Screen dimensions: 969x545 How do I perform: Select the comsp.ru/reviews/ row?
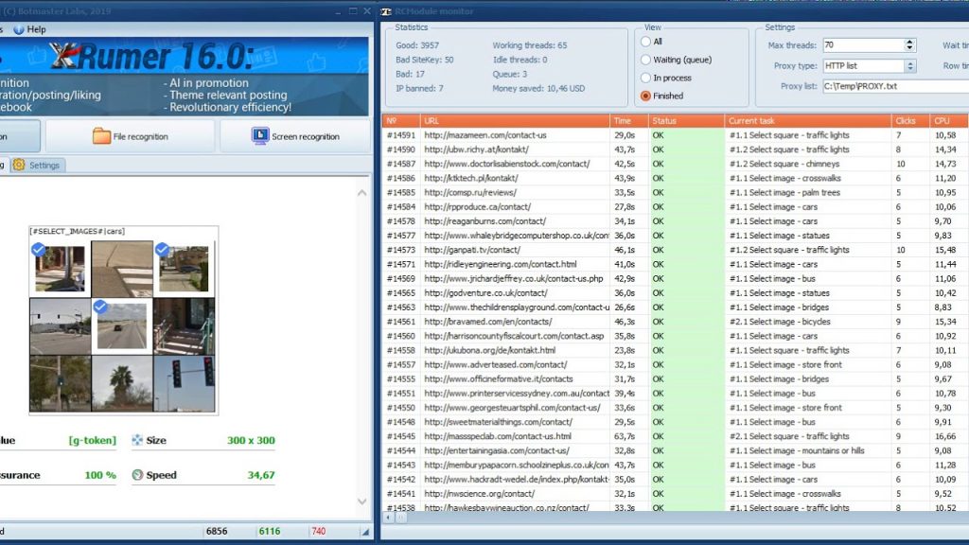[676, 192]
